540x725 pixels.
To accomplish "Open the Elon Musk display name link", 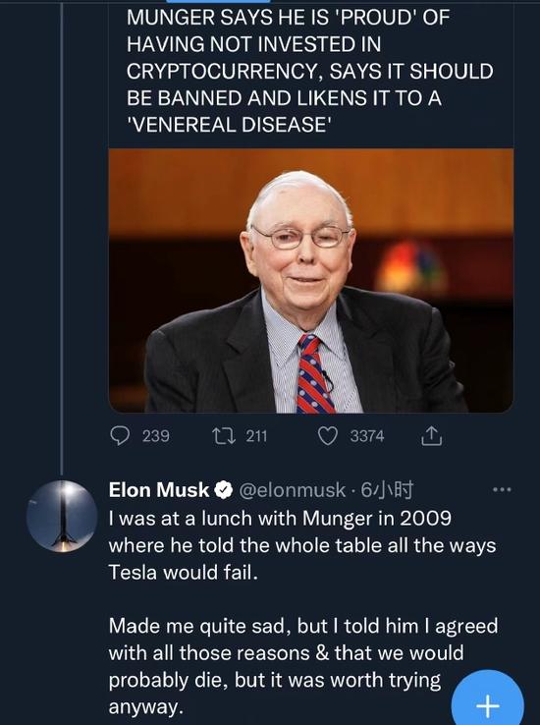I will click(158, 490).
